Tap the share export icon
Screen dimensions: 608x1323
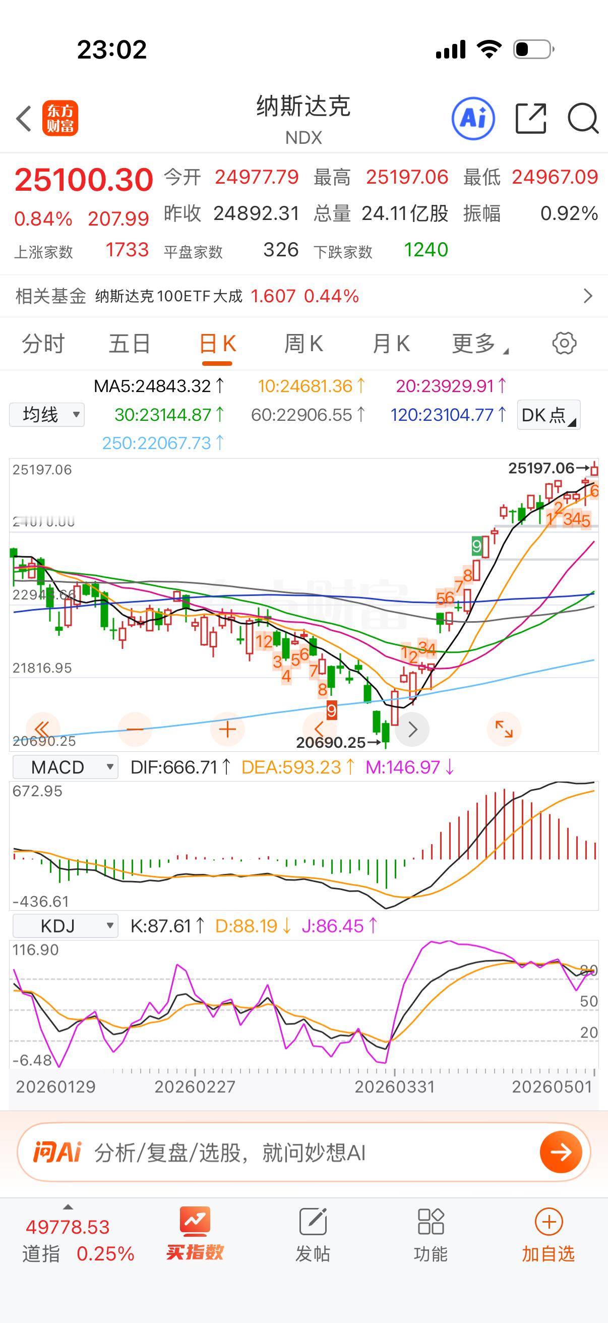click(530, 119)
